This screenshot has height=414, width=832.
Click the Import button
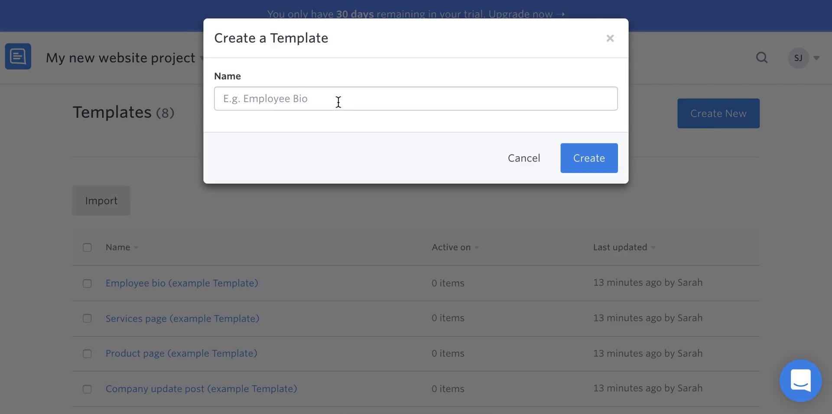101,201
